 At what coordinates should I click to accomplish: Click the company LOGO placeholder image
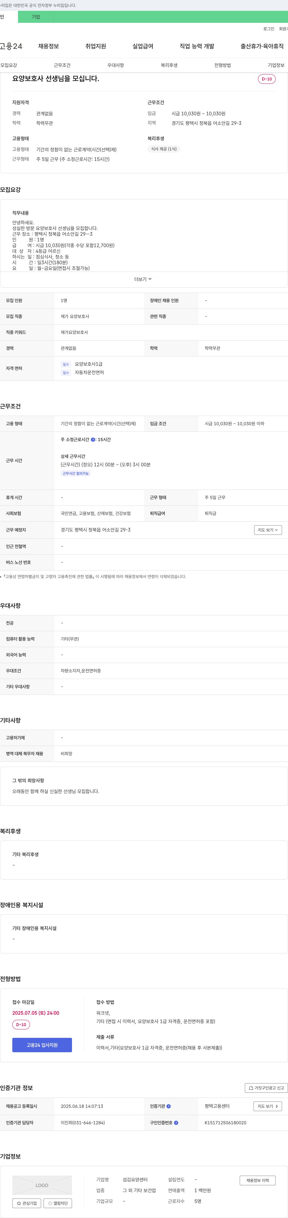(x=42, y=1185)
